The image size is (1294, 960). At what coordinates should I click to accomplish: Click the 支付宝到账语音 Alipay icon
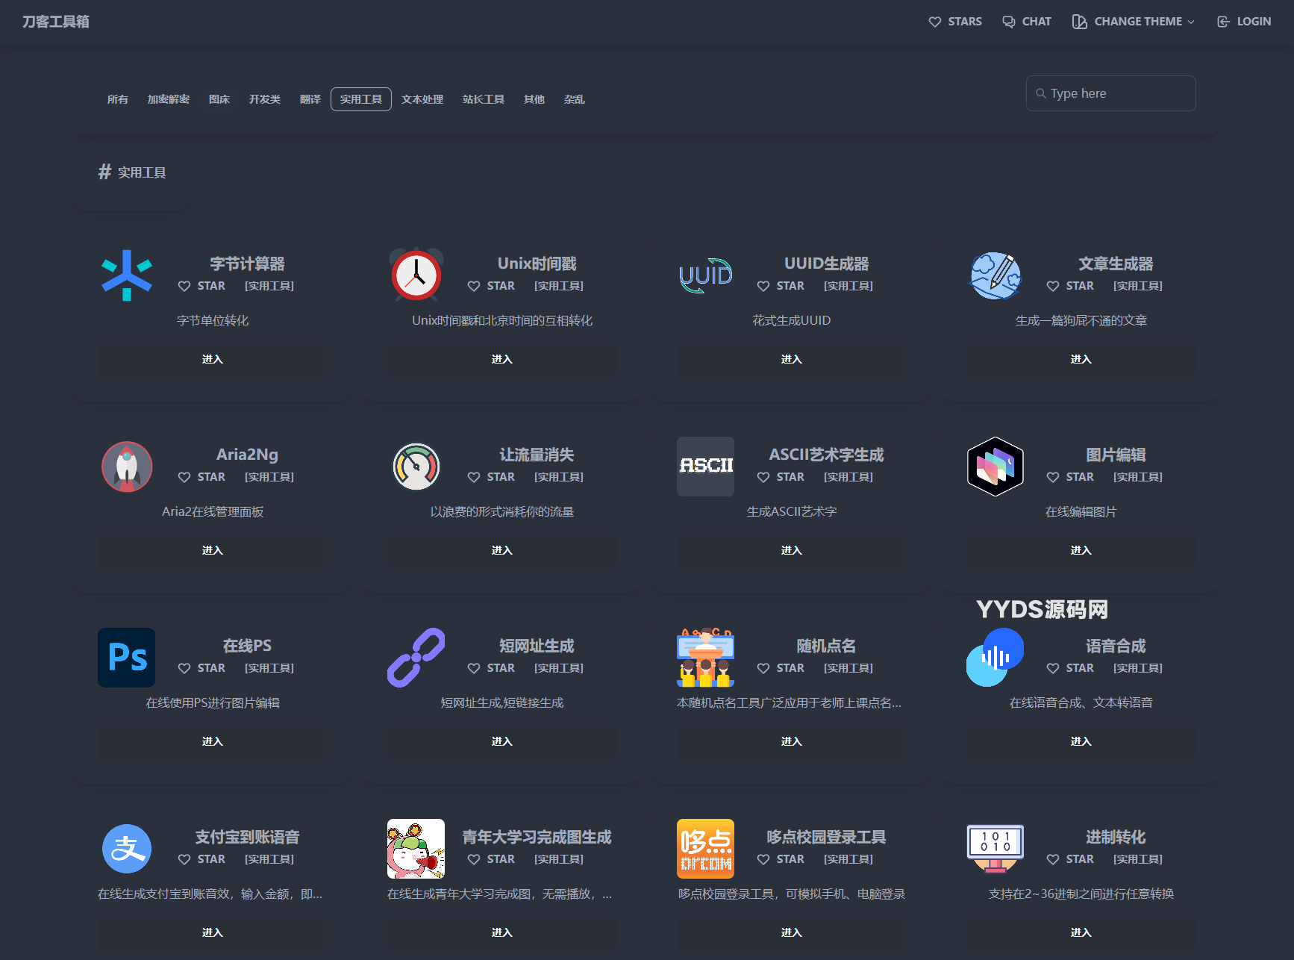pos(127,849)
